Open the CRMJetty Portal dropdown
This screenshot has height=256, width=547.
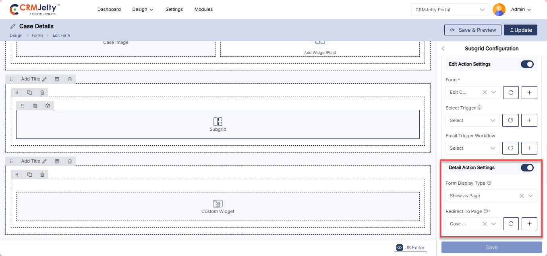click(x=450, y=10)
